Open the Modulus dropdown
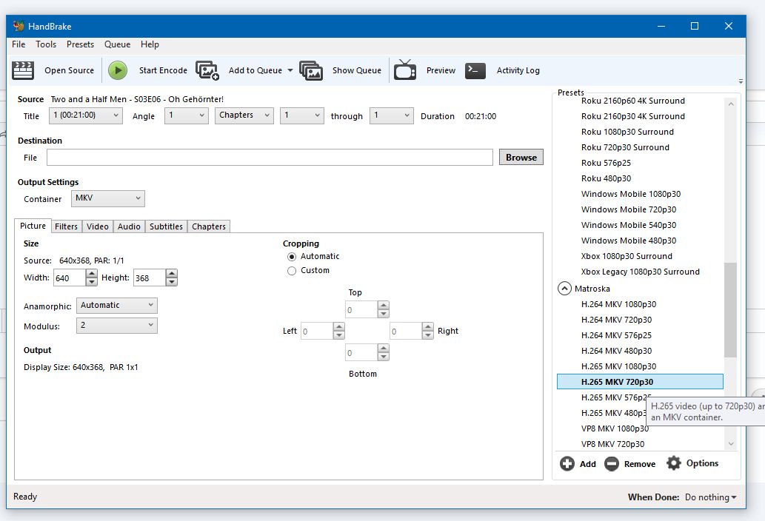Screen dimensions: 765x521 pos(117,326)
